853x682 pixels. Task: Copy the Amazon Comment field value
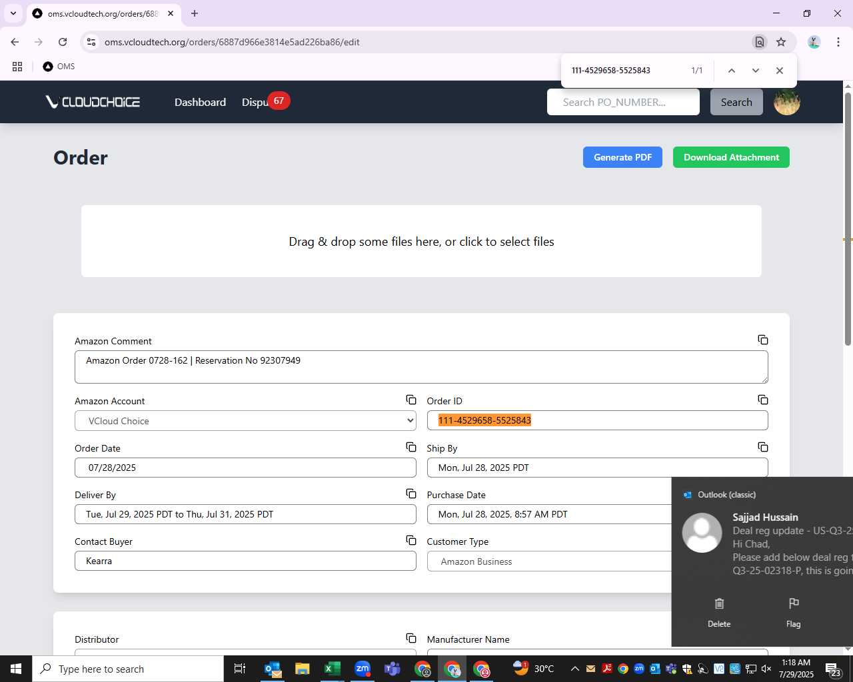click(763, 340)
